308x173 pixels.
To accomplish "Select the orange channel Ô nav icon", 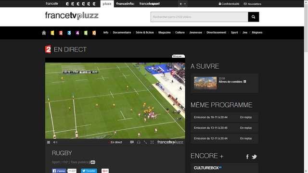I will coord(94,33).
